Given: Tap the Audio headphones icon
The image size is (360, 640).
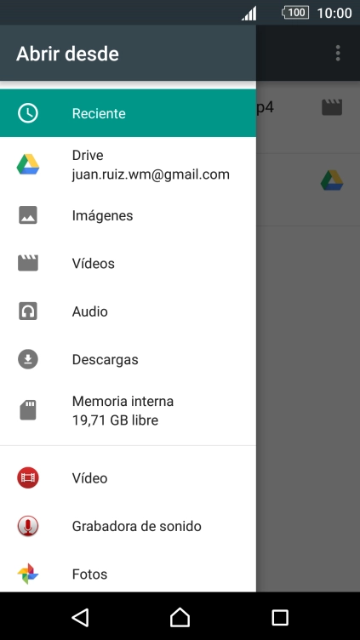Looking at the screenshot, I should [28, 311].
